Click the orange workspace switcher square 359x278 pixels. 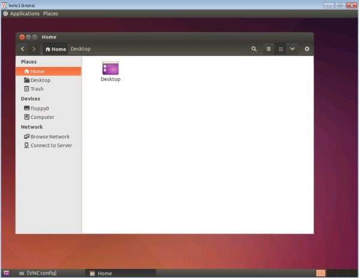pos(321,273)
